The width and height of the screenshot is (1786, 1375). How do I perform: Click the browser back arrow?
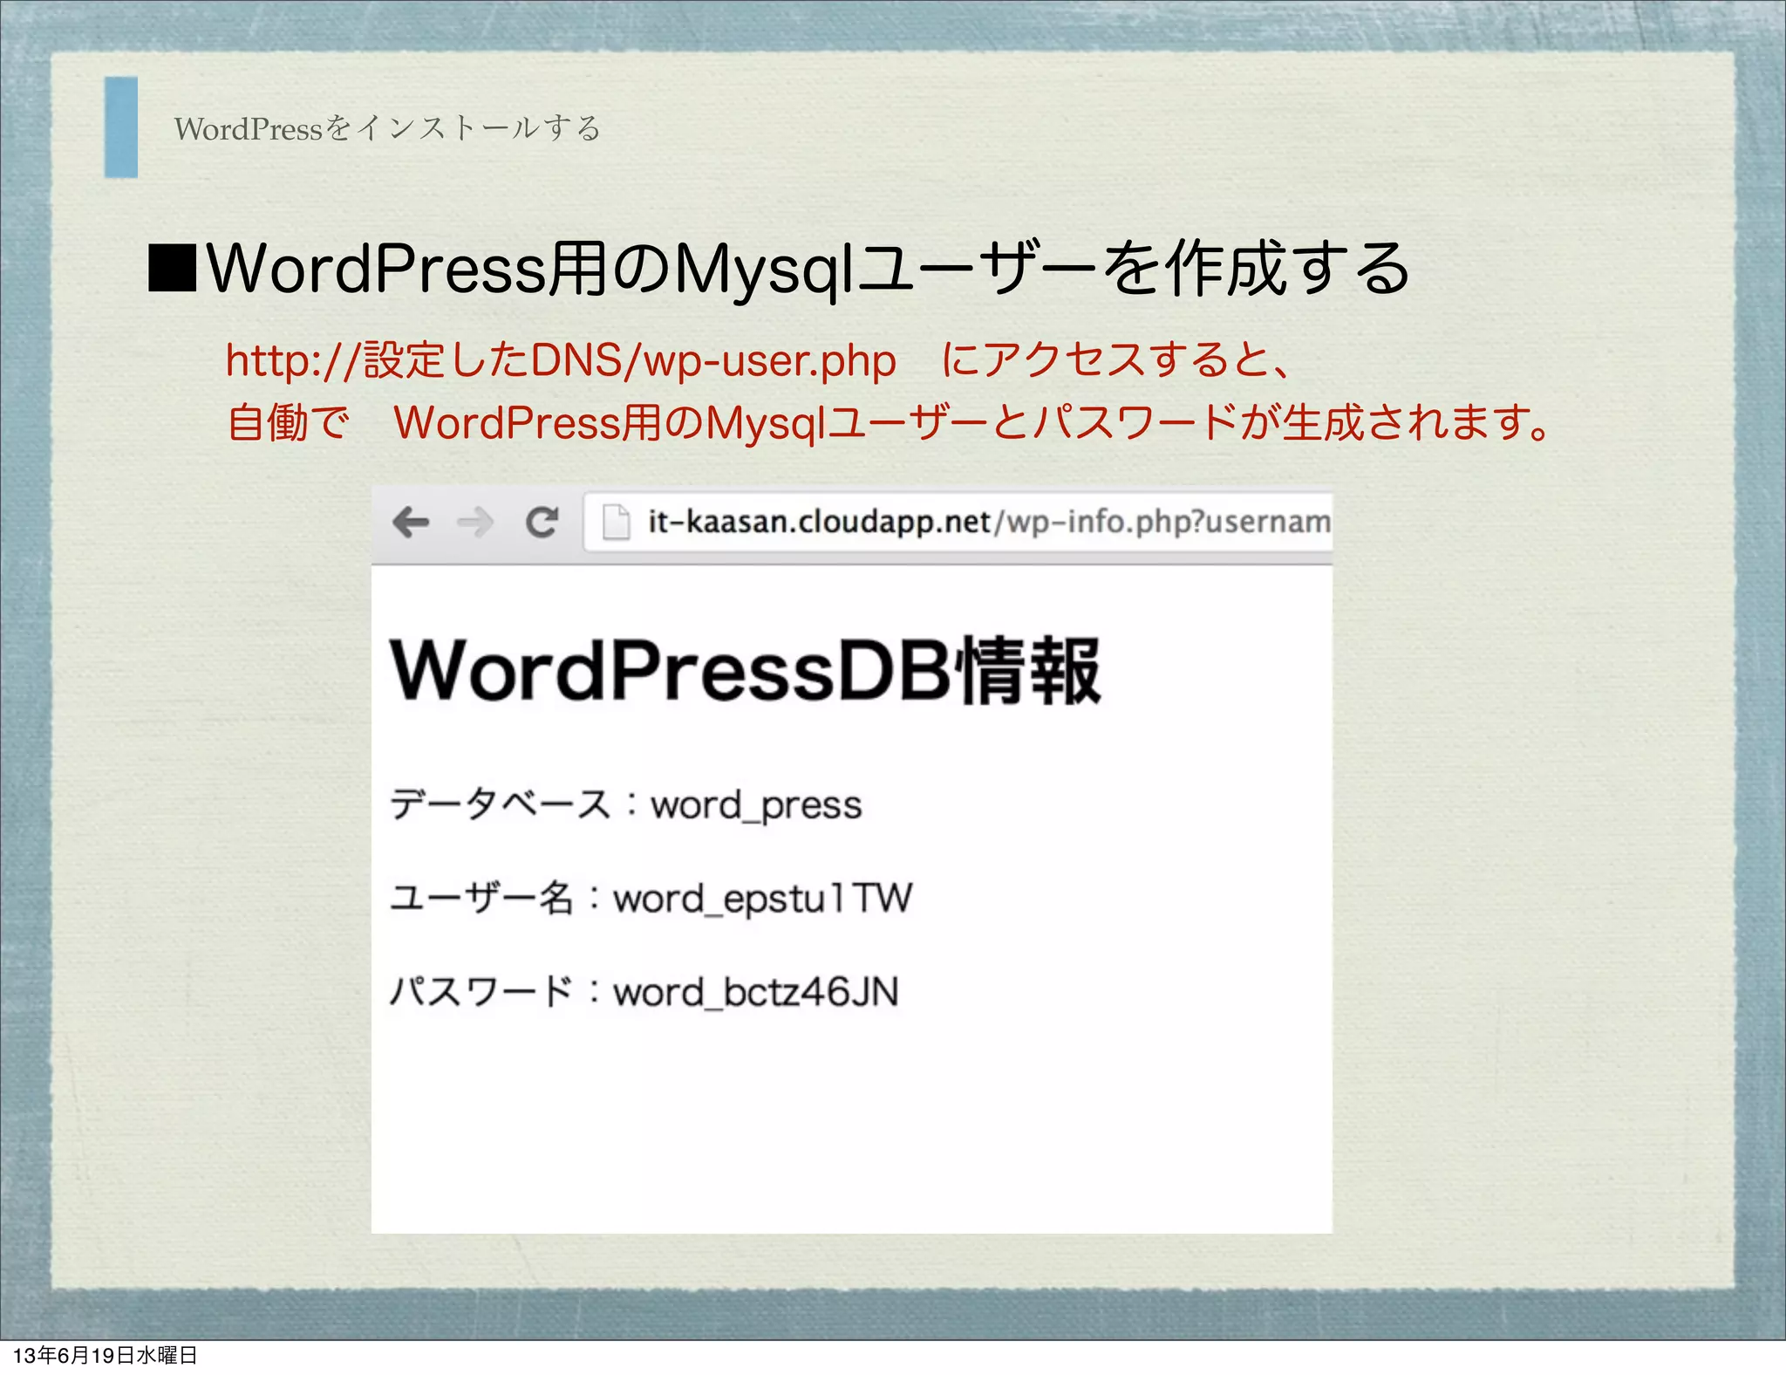(411, 523)
